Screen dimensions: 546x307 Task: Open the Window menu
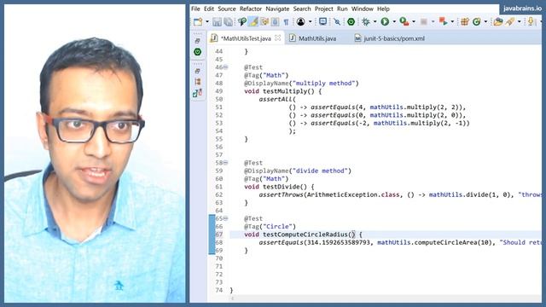pos(362,9)
